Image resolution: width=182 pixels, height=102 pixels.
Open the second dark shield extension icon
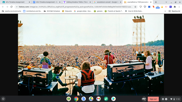[x=145, y=7]
